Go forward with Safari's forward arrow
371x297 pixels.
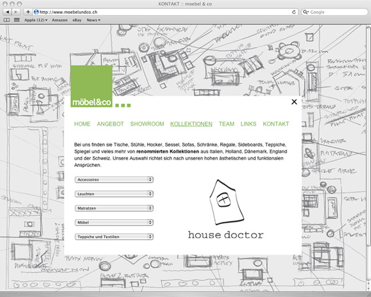[x=16, y=12]
